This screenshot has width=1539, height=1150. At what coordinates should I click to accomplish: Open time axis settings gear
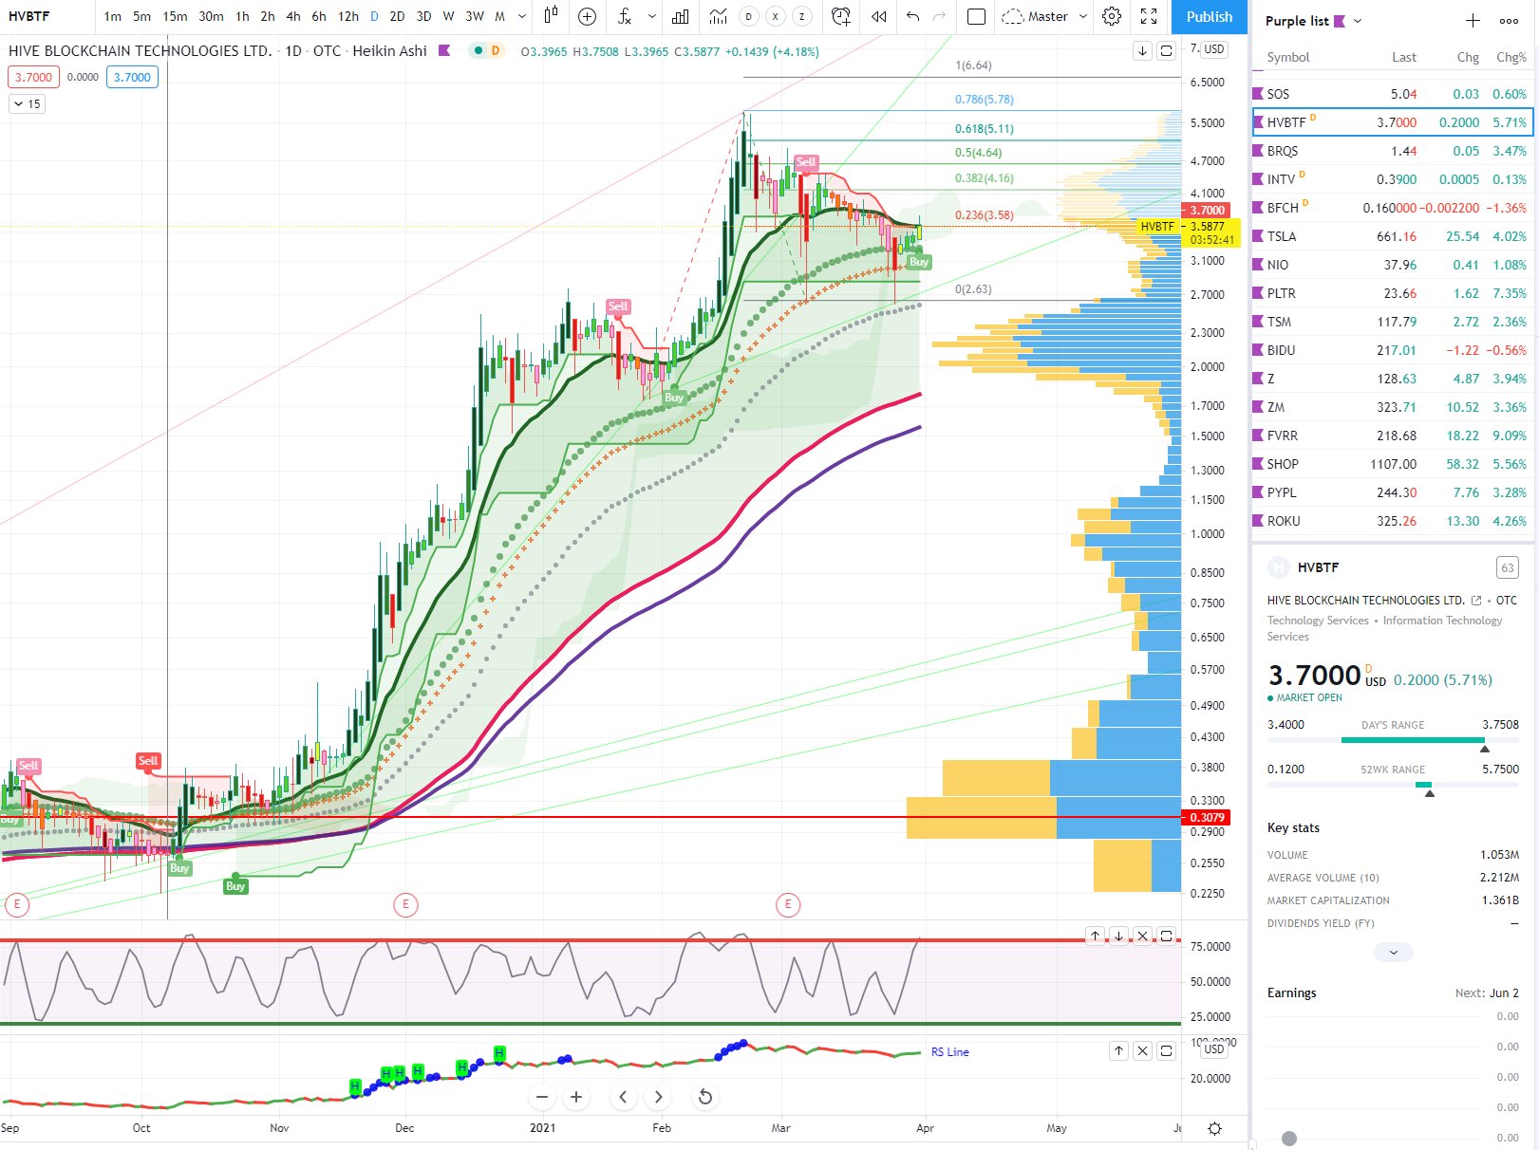point(1214,1128)
